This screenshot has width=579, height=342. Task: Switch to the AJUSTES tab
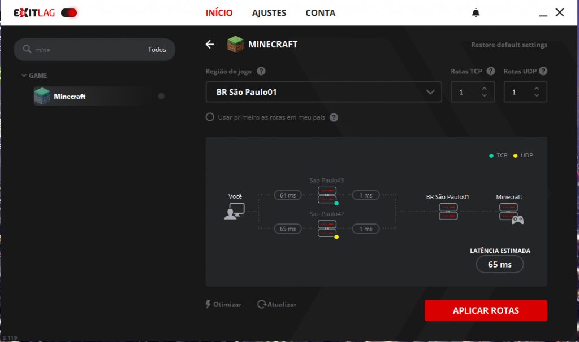269,13
